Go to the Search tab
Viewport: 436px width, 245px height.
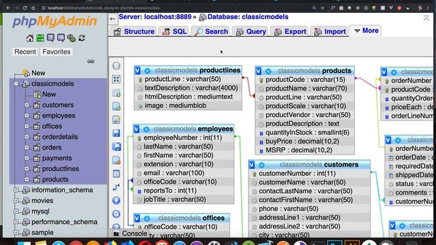[x=211, y=31]
